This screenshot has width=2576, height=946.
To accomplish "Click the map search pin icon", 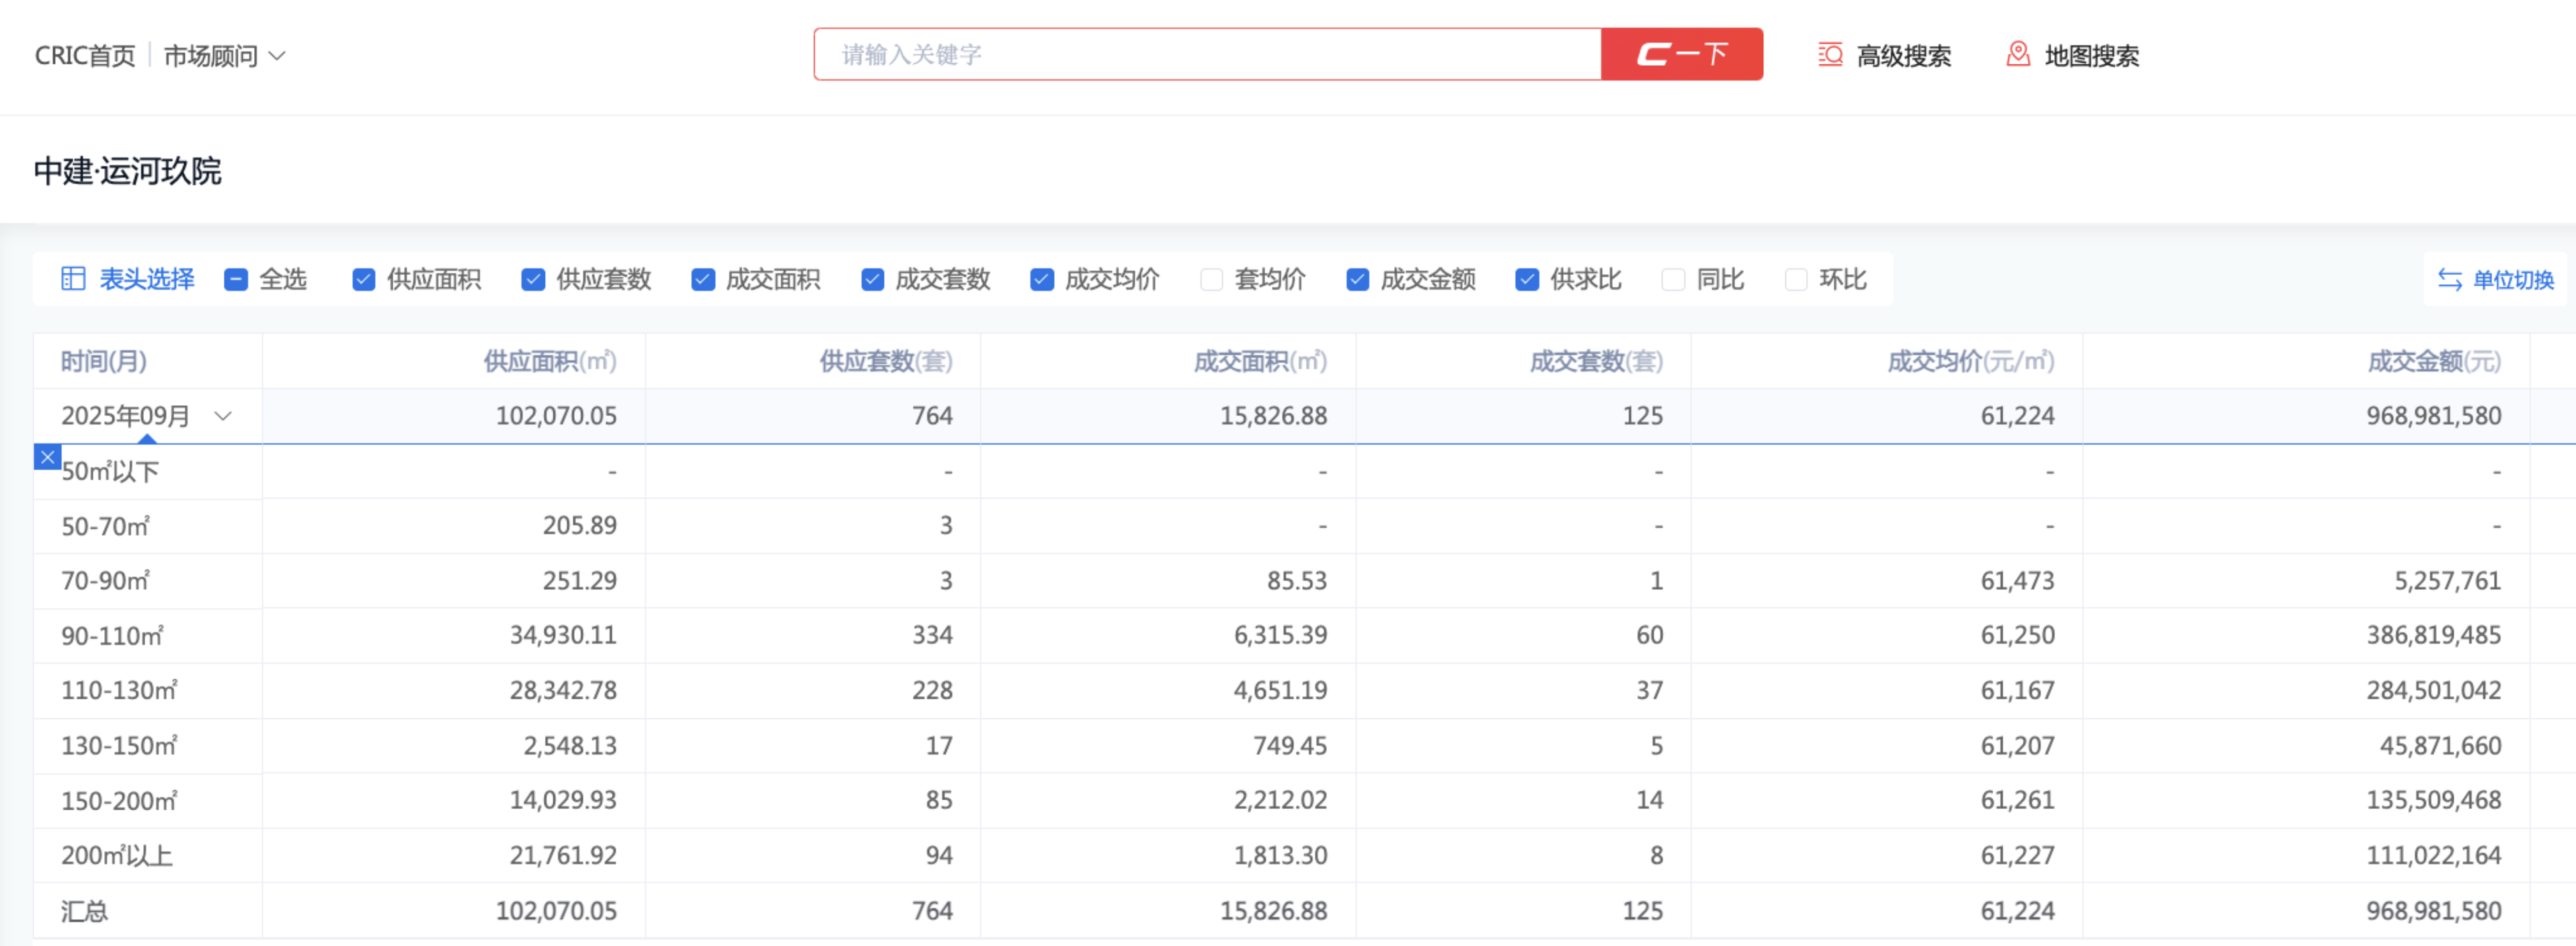I will coord(2018,55).
